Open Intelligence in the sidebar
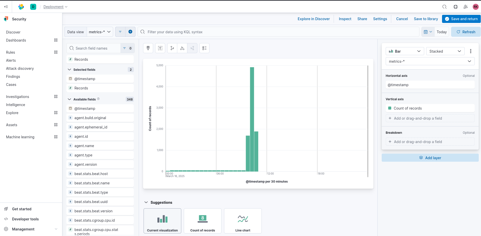 click(x=16, y=105)
